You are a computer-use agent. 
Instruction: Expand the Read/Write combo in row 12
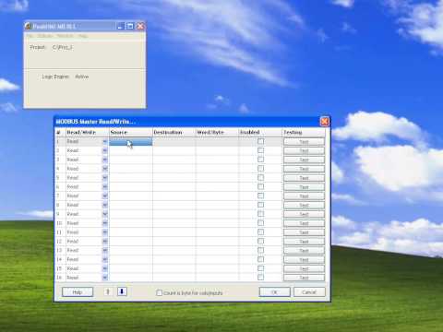105,242
